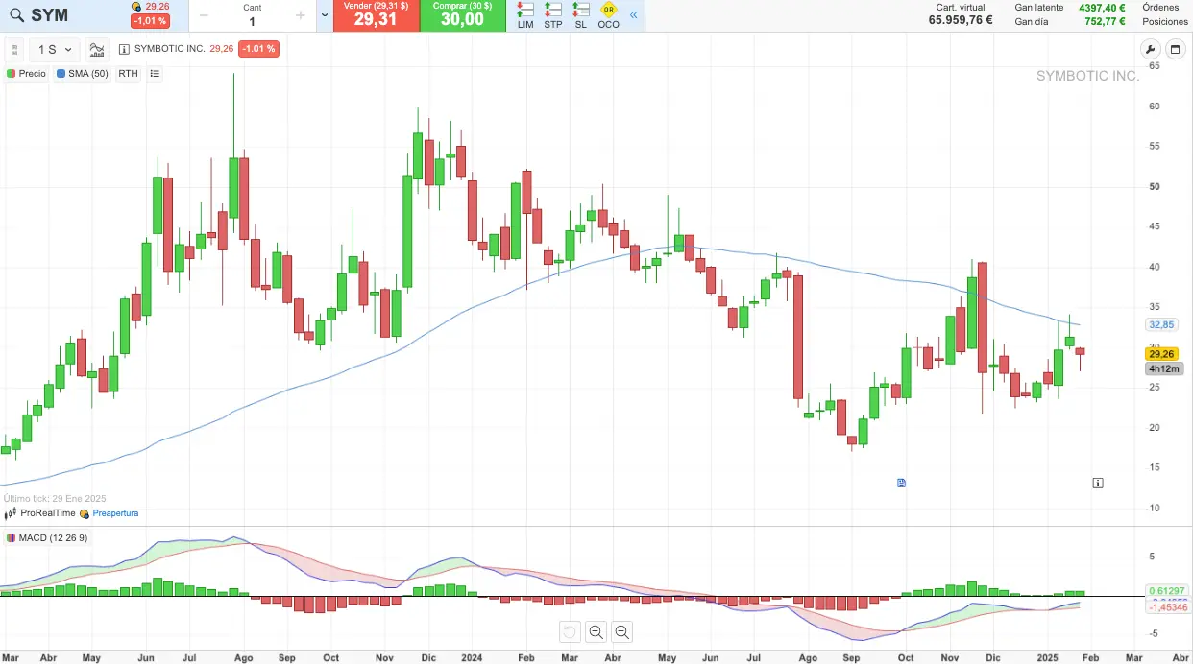
Task: Toggle the RTH trading hours setting
Action: coord(128,73)
